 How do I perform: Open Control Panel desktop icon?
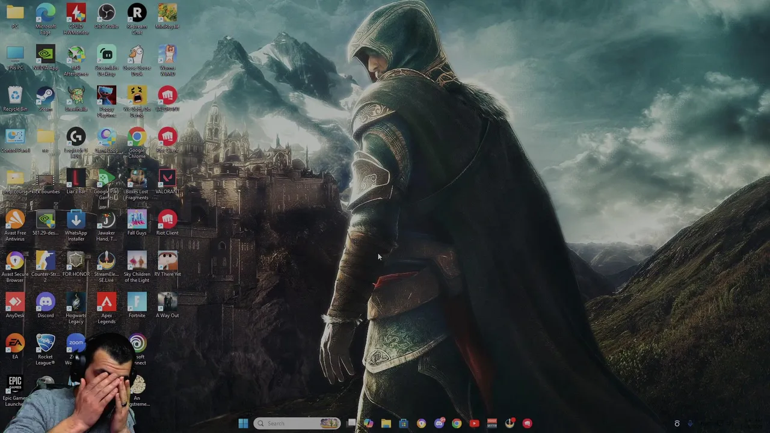15,140
